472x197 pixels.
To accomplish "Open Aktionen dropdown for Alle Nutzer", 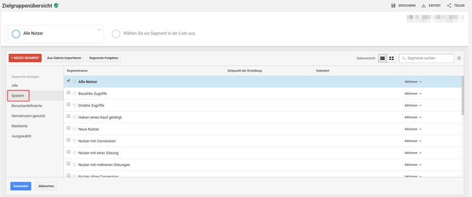I will 413,82.
